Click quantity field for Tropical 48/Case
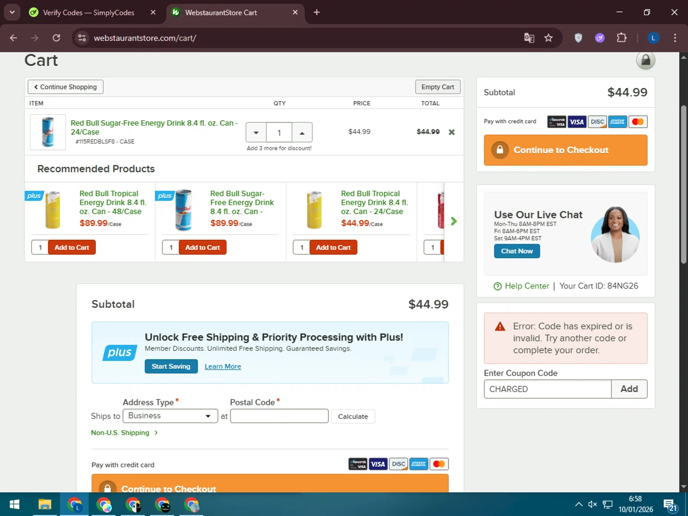Viewport: 688px width, 516px height. tap(40, 247)
